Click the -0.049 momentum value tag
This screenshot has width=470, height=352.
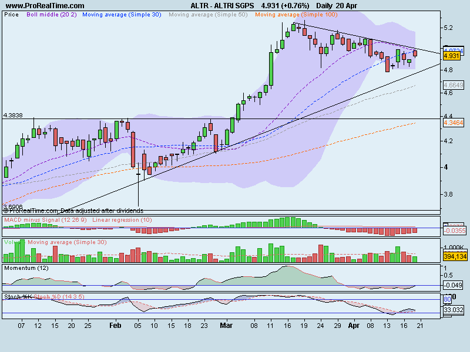point(452,285)
